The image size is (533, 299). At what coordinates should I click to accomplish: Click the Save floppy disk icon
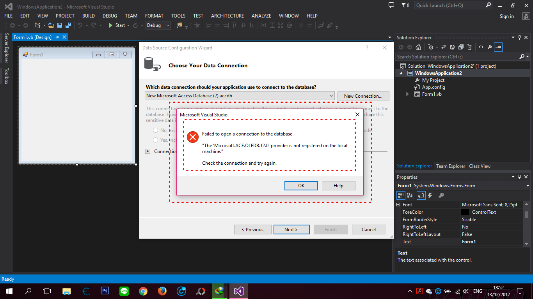point(60,25)
